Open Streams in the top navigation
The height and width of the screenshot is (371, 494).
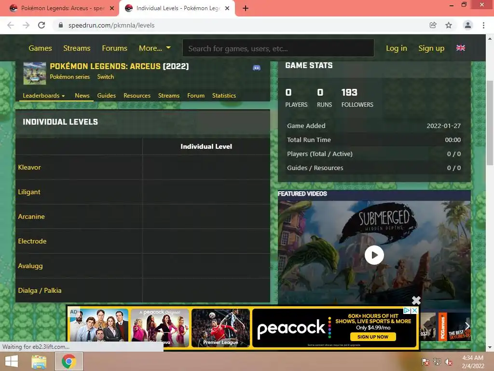tap(77, 48)
